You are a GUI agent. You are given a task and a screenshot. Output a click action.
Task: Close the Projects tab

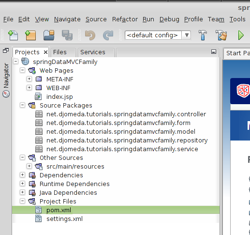point(45,52)
